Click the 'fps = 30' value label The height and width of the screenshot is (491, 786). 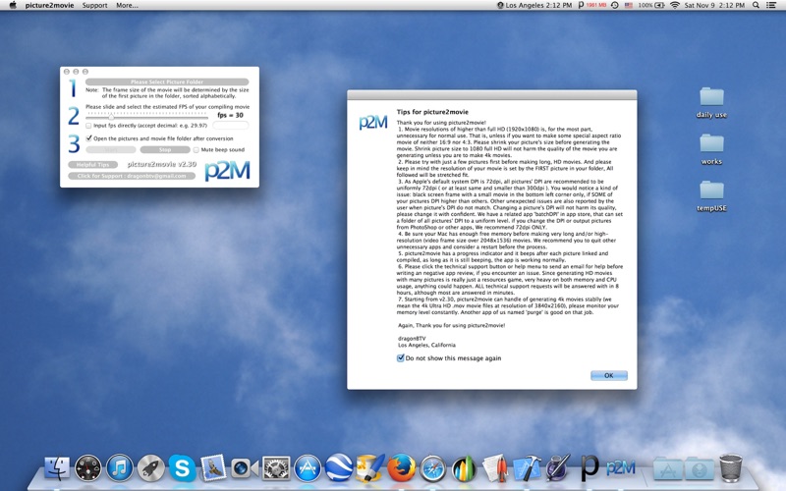[x=230, y=115]
